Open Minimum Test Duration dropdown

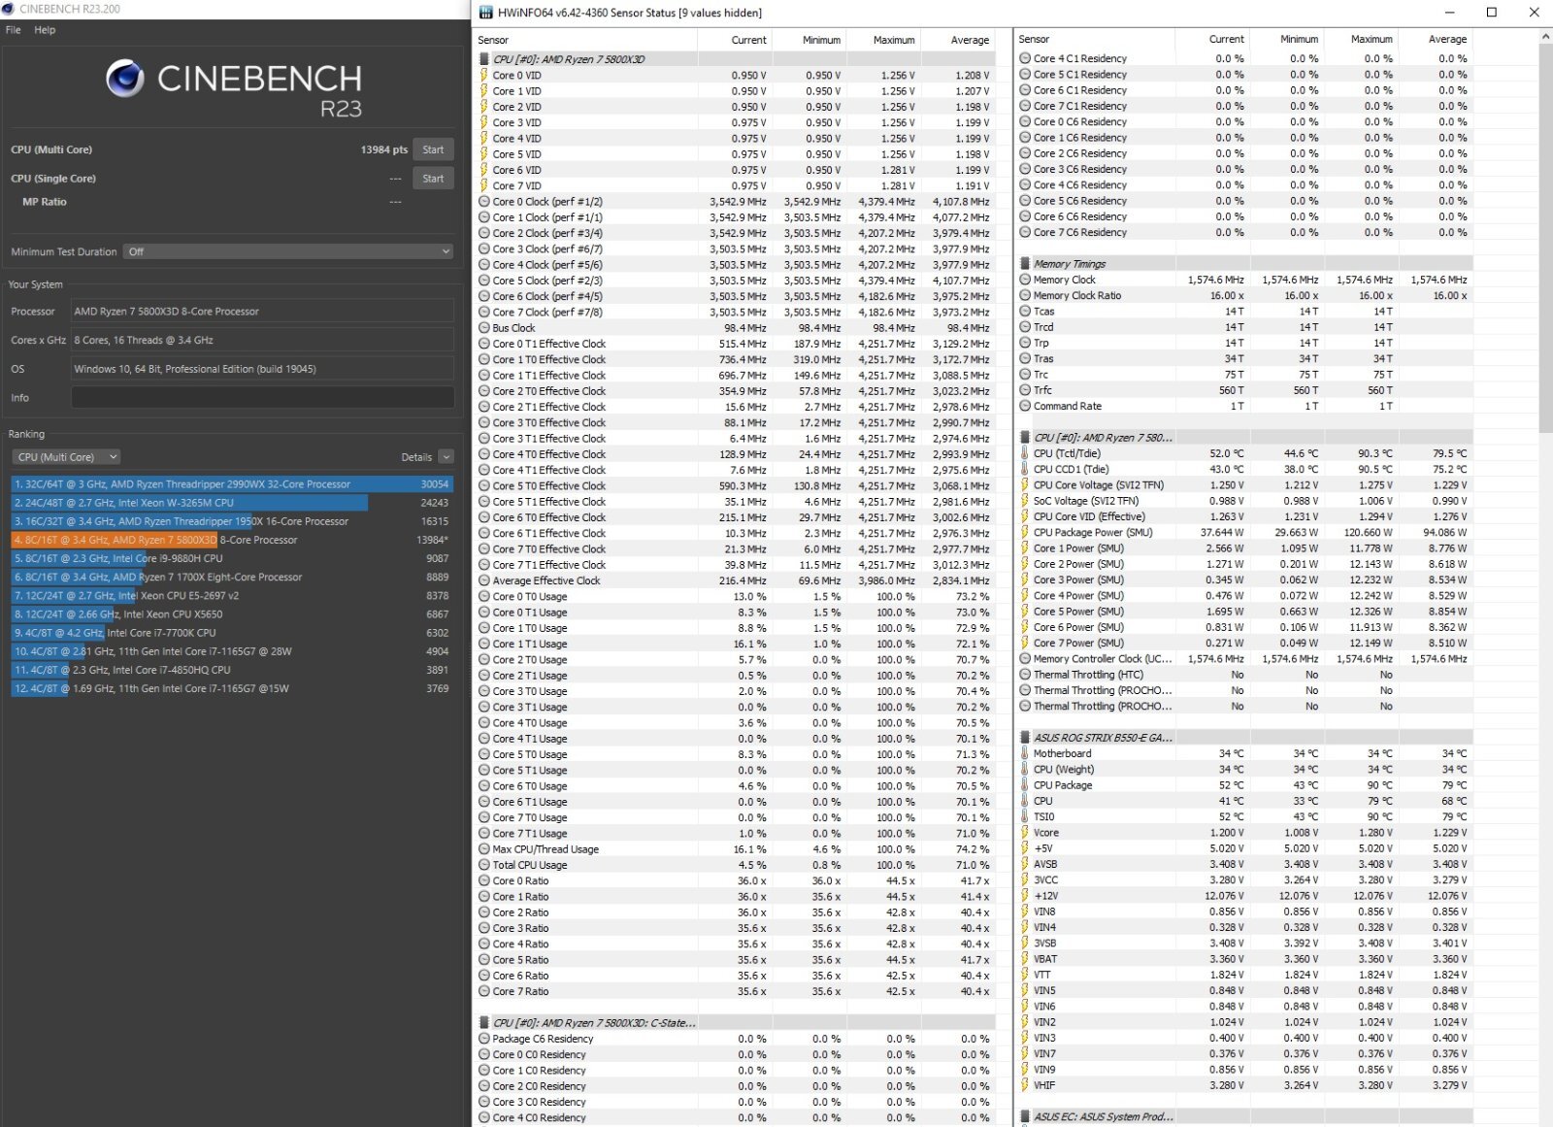click(288, 251)
